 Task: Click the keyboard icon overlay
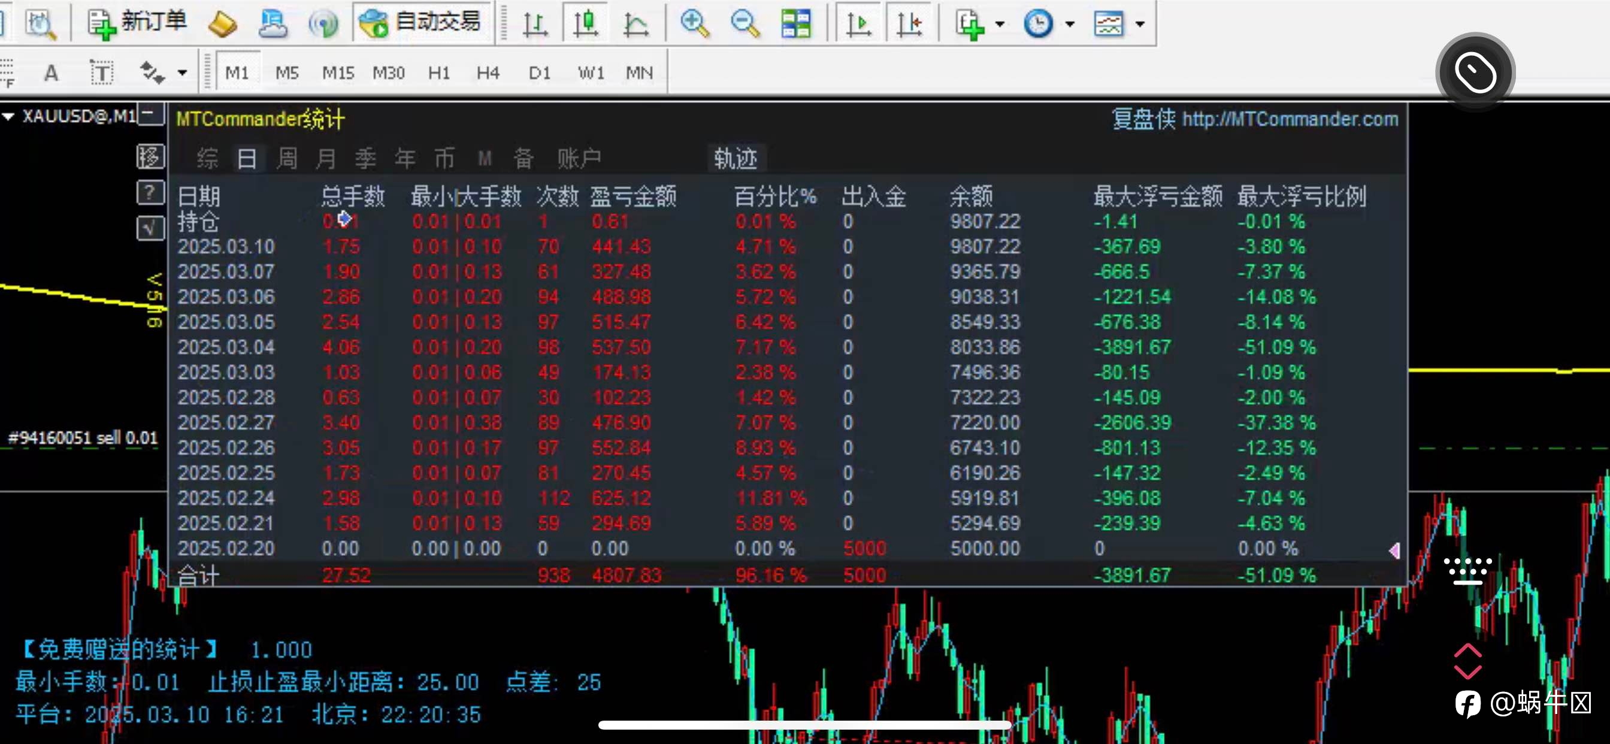1467,571
